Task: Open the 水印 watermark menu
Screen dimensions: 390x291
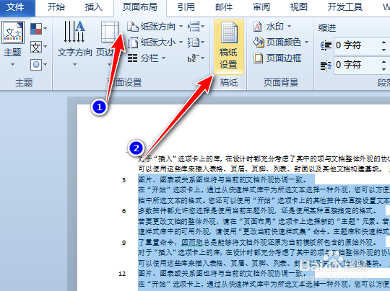Action: pos(272,27)
